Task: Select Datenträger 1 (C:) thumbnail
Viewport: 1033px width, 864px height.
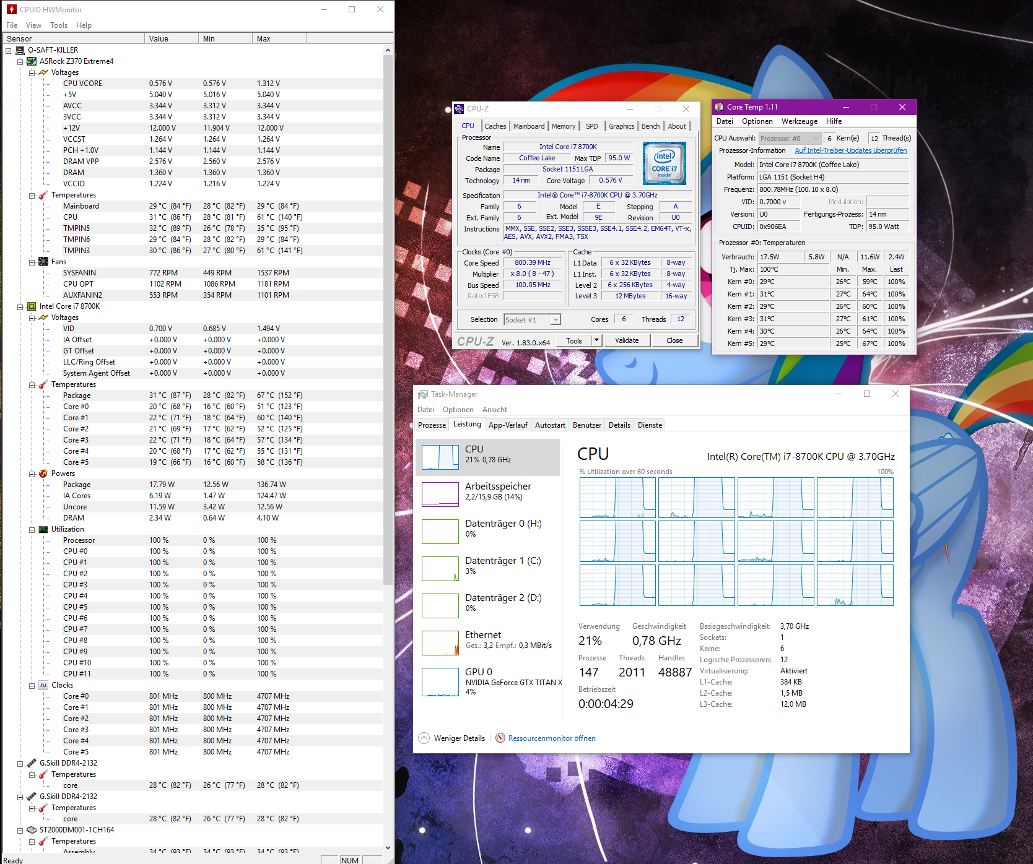Action: pos(440,569)
